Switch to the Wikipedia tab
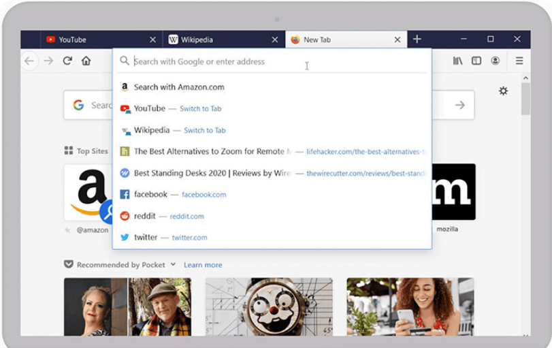 pyautogui.click(x=224, y=39)
